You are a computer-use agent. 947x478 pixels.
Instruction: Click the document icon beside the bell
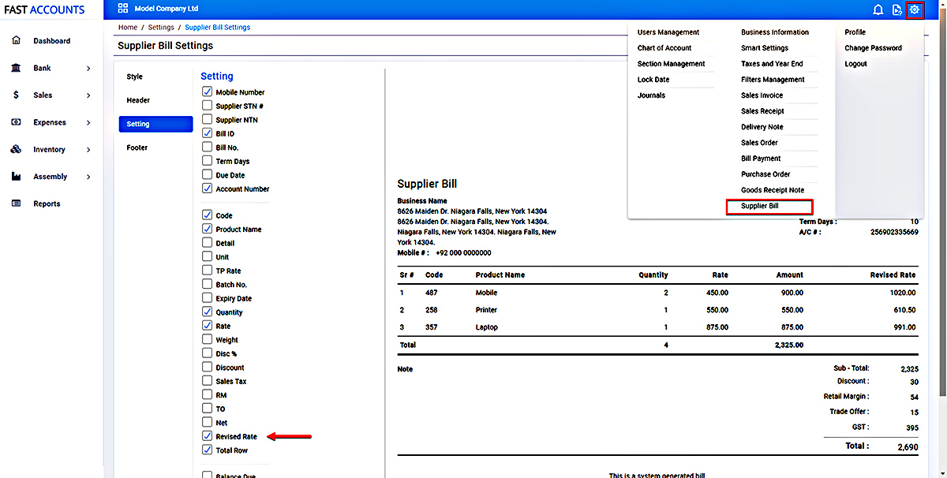pos(896,9)
